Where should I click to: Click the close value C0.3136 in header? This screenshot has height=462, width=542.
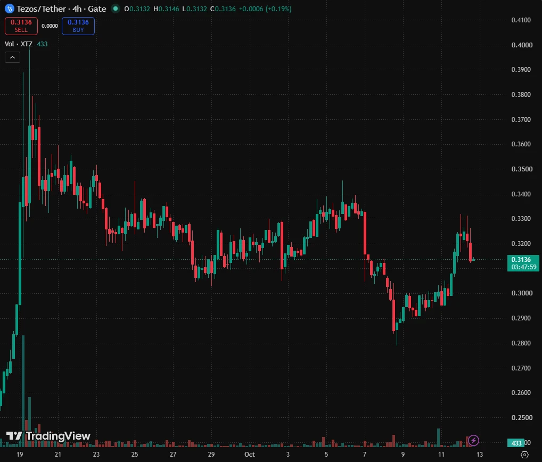(x=223, y=9)
